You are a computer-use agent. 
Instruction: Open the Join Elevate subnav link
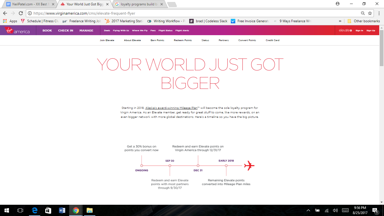pos(107,40)
